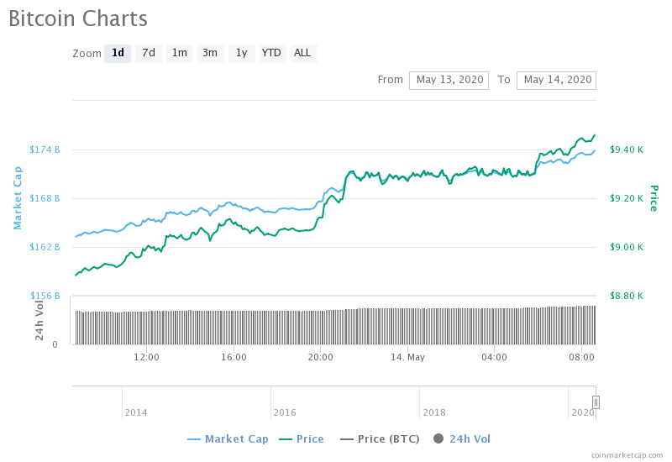Click the $162 B market cap axis label
Viewport: 672px width, 462px height.
[x=45, y=247]
